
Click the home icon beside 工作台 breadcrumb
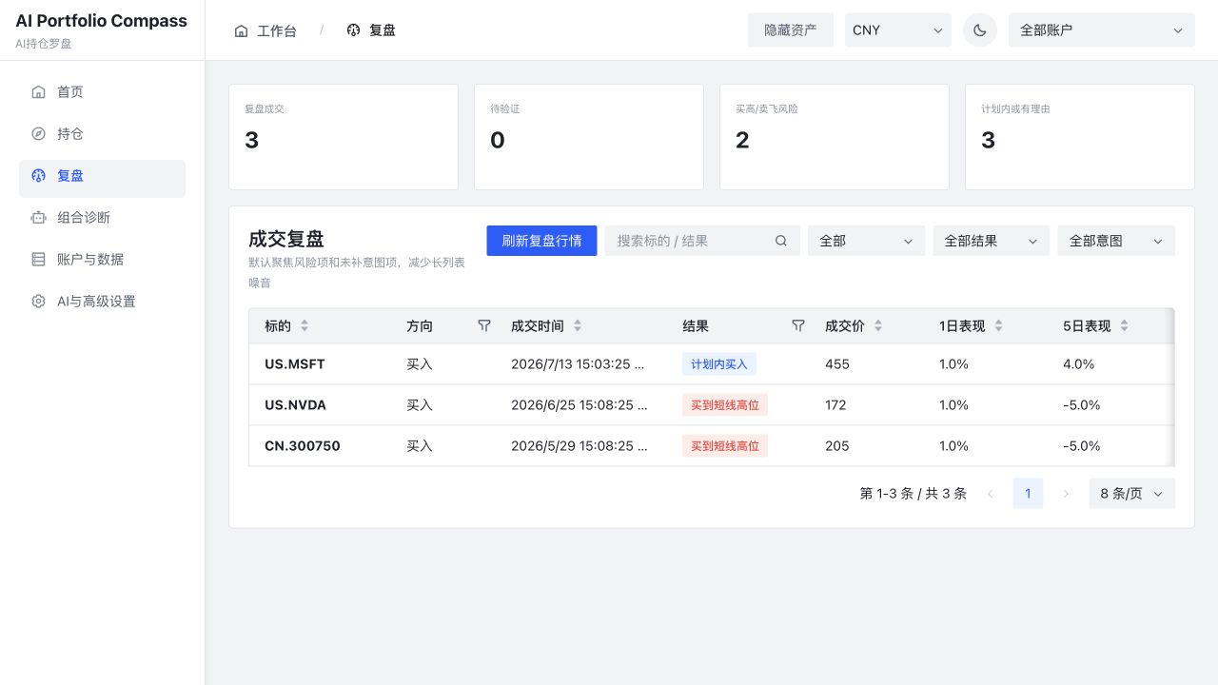pos(242,30)
